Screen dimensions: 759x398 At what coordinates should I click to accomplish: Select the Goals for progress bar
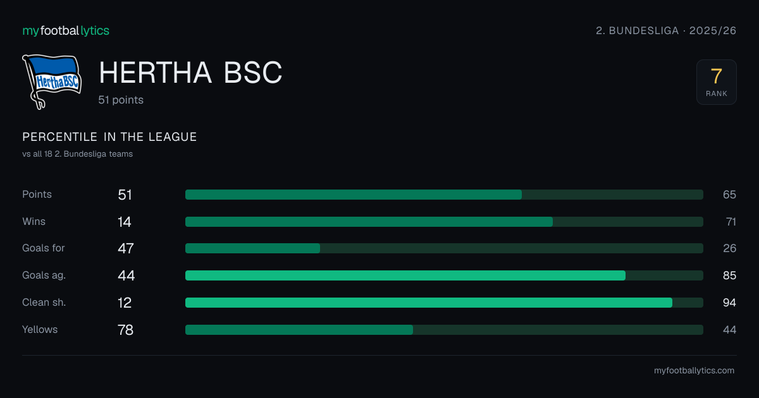tap(444, 248)
